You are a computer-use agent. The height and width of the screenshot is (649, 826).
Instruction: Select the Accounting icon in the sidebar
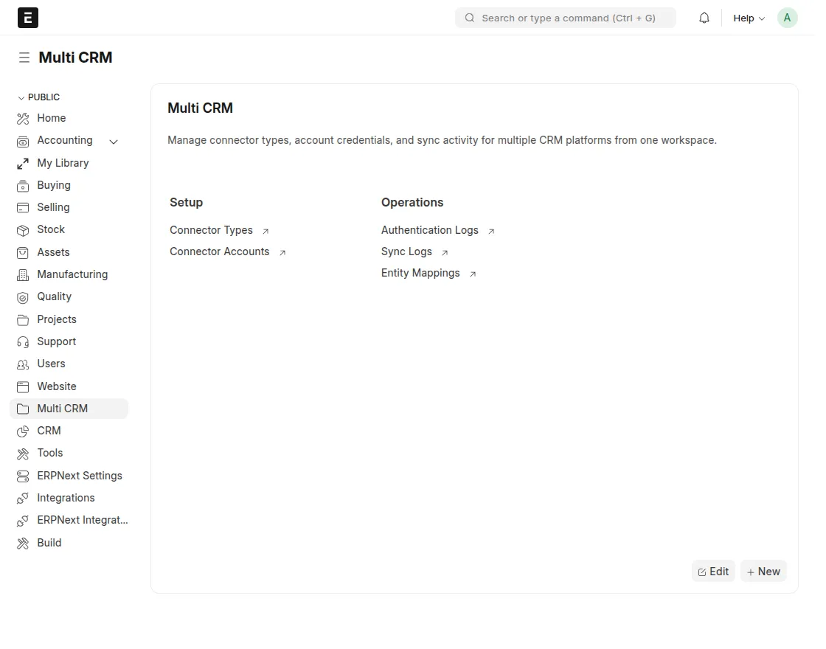tap(23, 140)
